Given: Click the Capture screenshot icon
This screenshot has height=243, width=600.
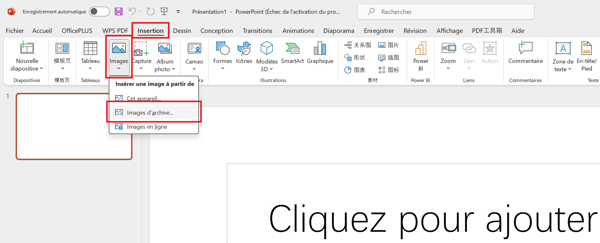Looking at the screenshot, I should coord(141,49).
